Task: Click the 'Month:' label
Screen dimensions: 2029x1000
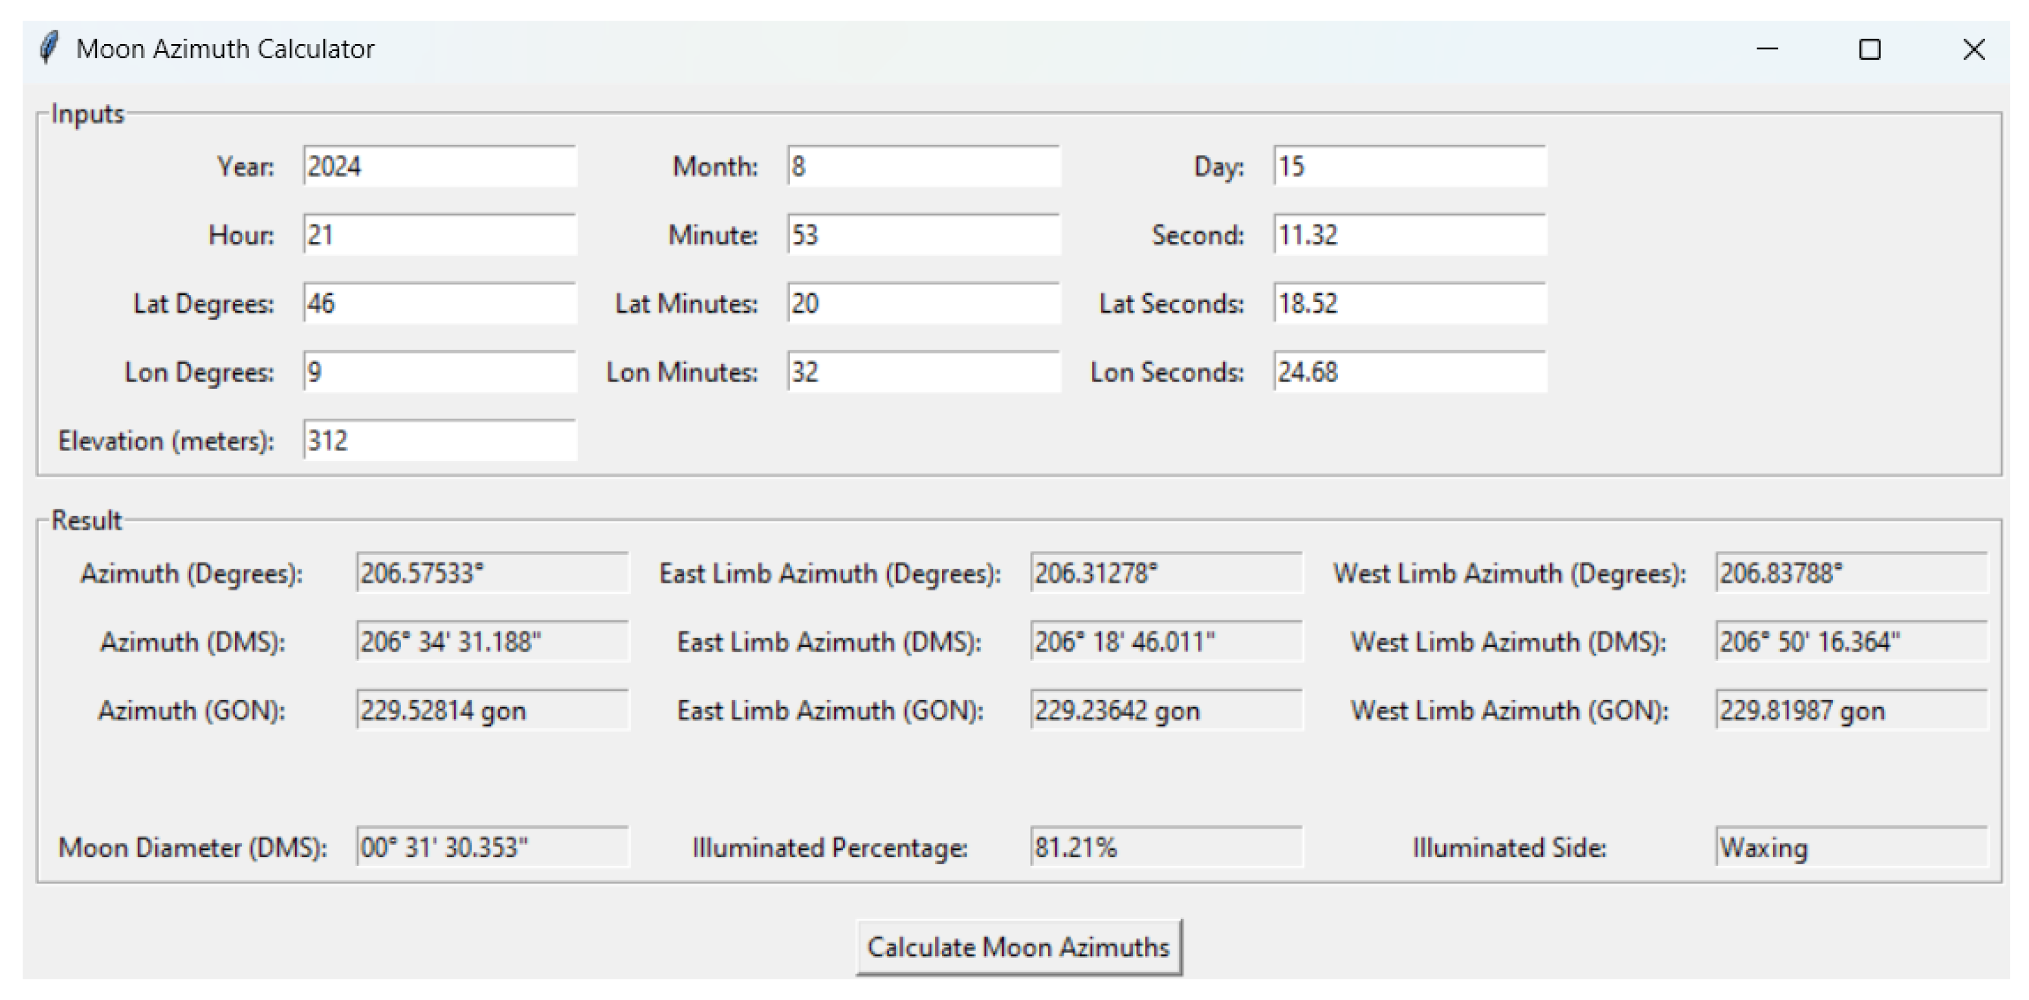Action: (715, 166)
